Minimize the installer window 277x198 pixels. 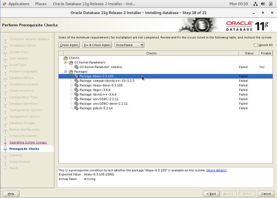click(254, 13)
